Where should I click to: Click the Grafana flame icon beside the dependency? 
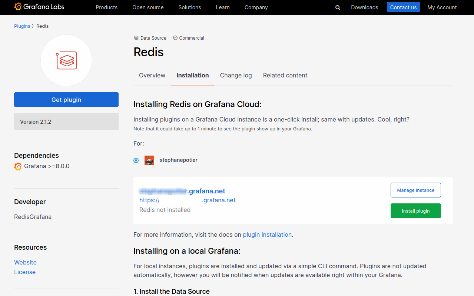tap(17, 166)
